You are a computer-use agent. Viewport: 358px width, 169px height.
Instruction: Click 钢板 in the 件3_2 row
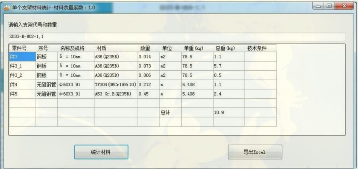(47, 76)
